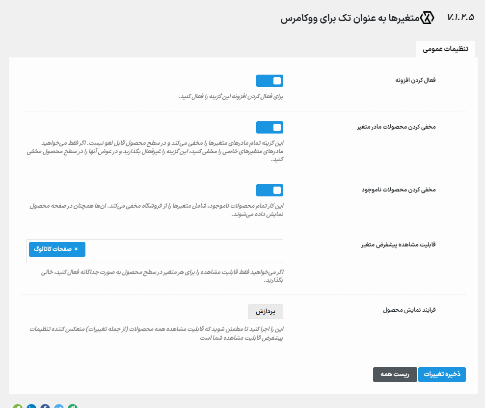The width and height of the screenshot is (485, 408).
Task: Switch to the تنظیمات عمومی tab
Action: pos(445,49)
